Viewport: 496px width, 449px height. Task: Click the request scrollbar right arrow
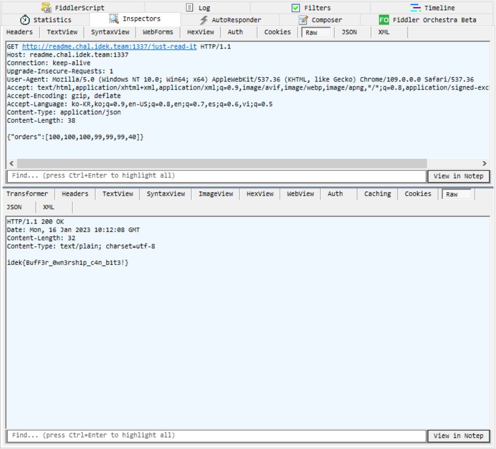coord(484,163)
